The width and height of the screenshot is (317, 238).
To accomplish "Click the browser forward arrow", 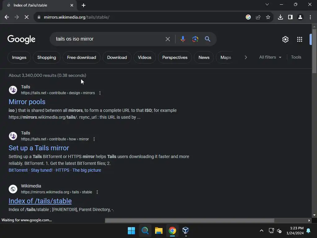I will point(17,17).
